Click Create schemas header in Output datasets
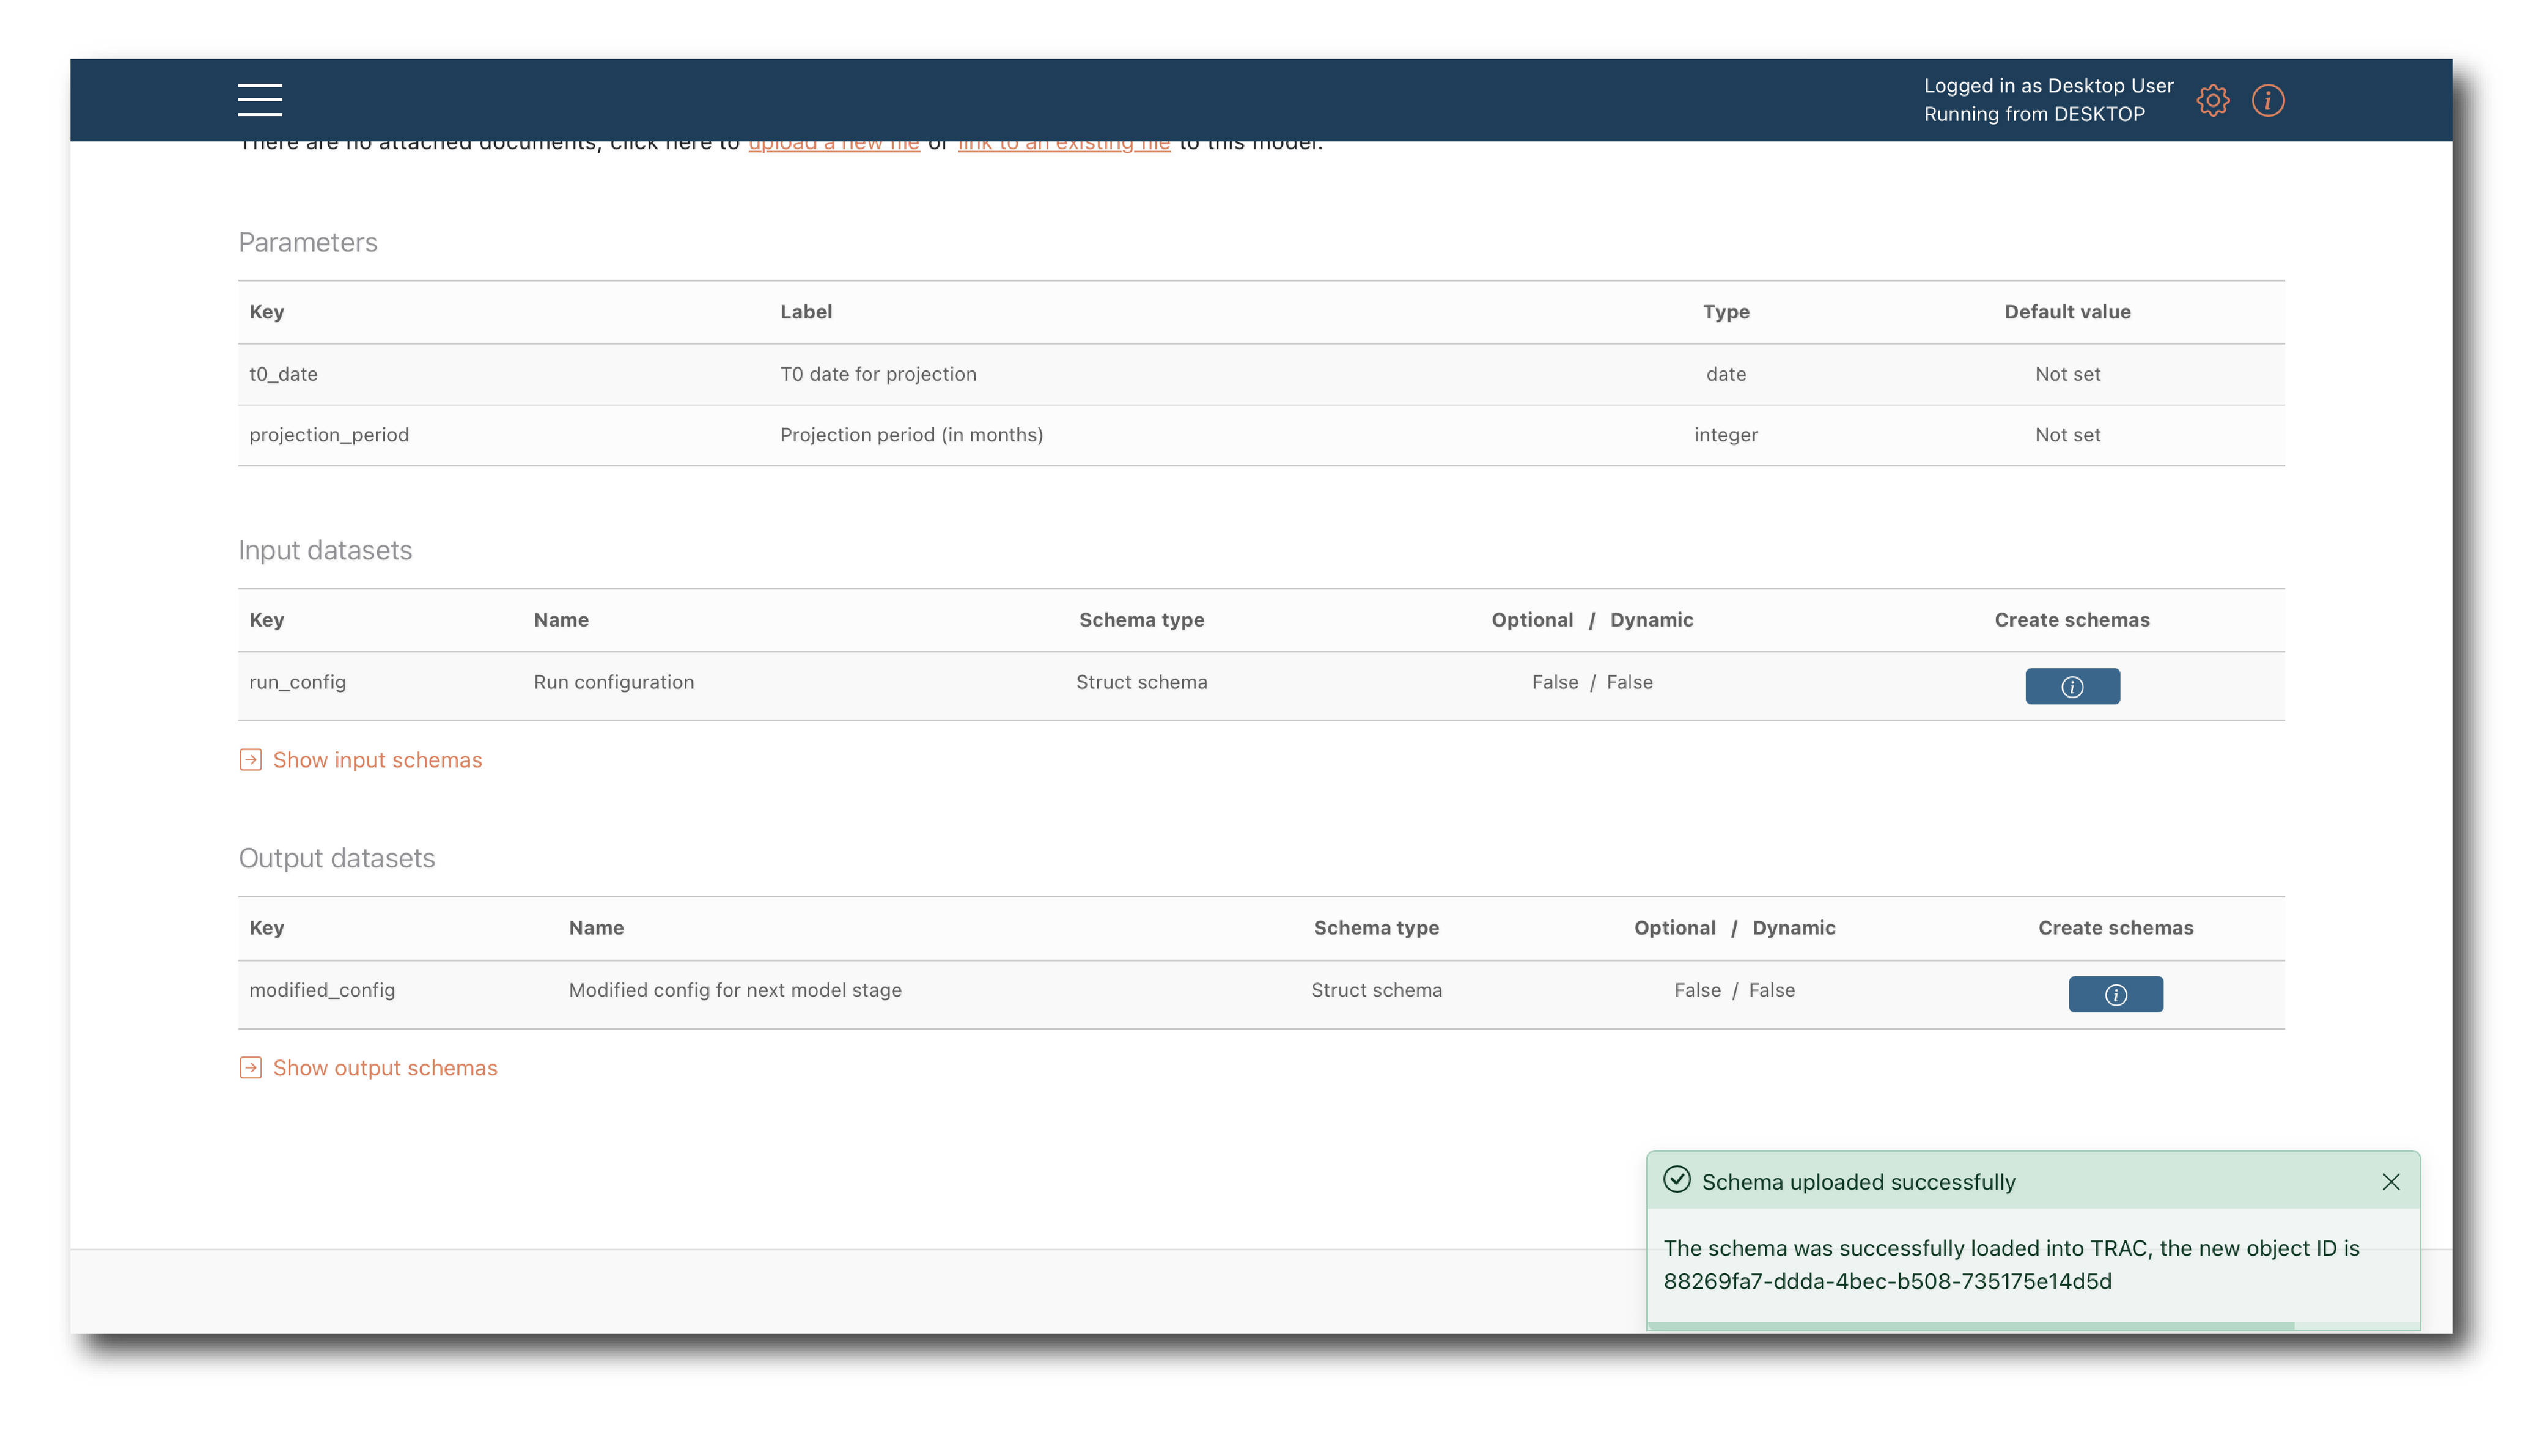The height and width of the screenshot is (1456, 2543). (2115, 928)
